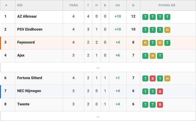The width and height of the screenshot is (196, 121).
Task: Select the Feyenoord team row
Action: coord(98,43)
